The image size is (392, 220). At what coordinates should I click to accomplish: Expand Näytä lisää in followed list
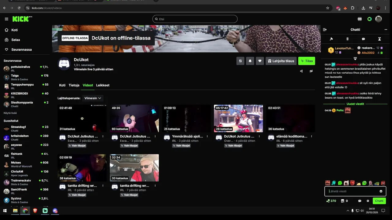click(10, 113)
